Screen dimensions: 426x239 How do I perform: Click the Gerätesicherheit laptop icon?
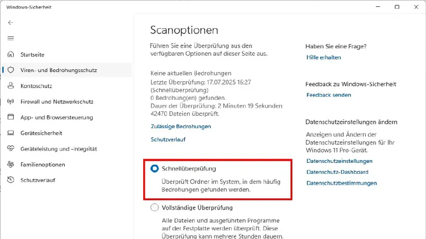coord(11,133)
